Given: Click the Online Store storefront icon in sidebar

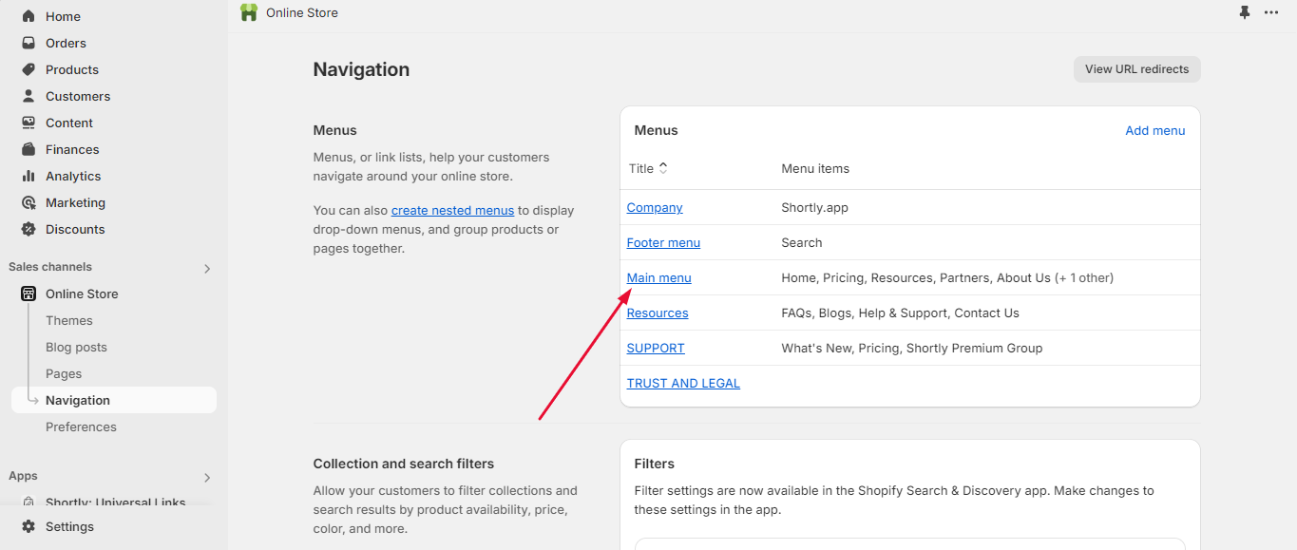Looking at the screenshot, I should (x=29, y=294).
